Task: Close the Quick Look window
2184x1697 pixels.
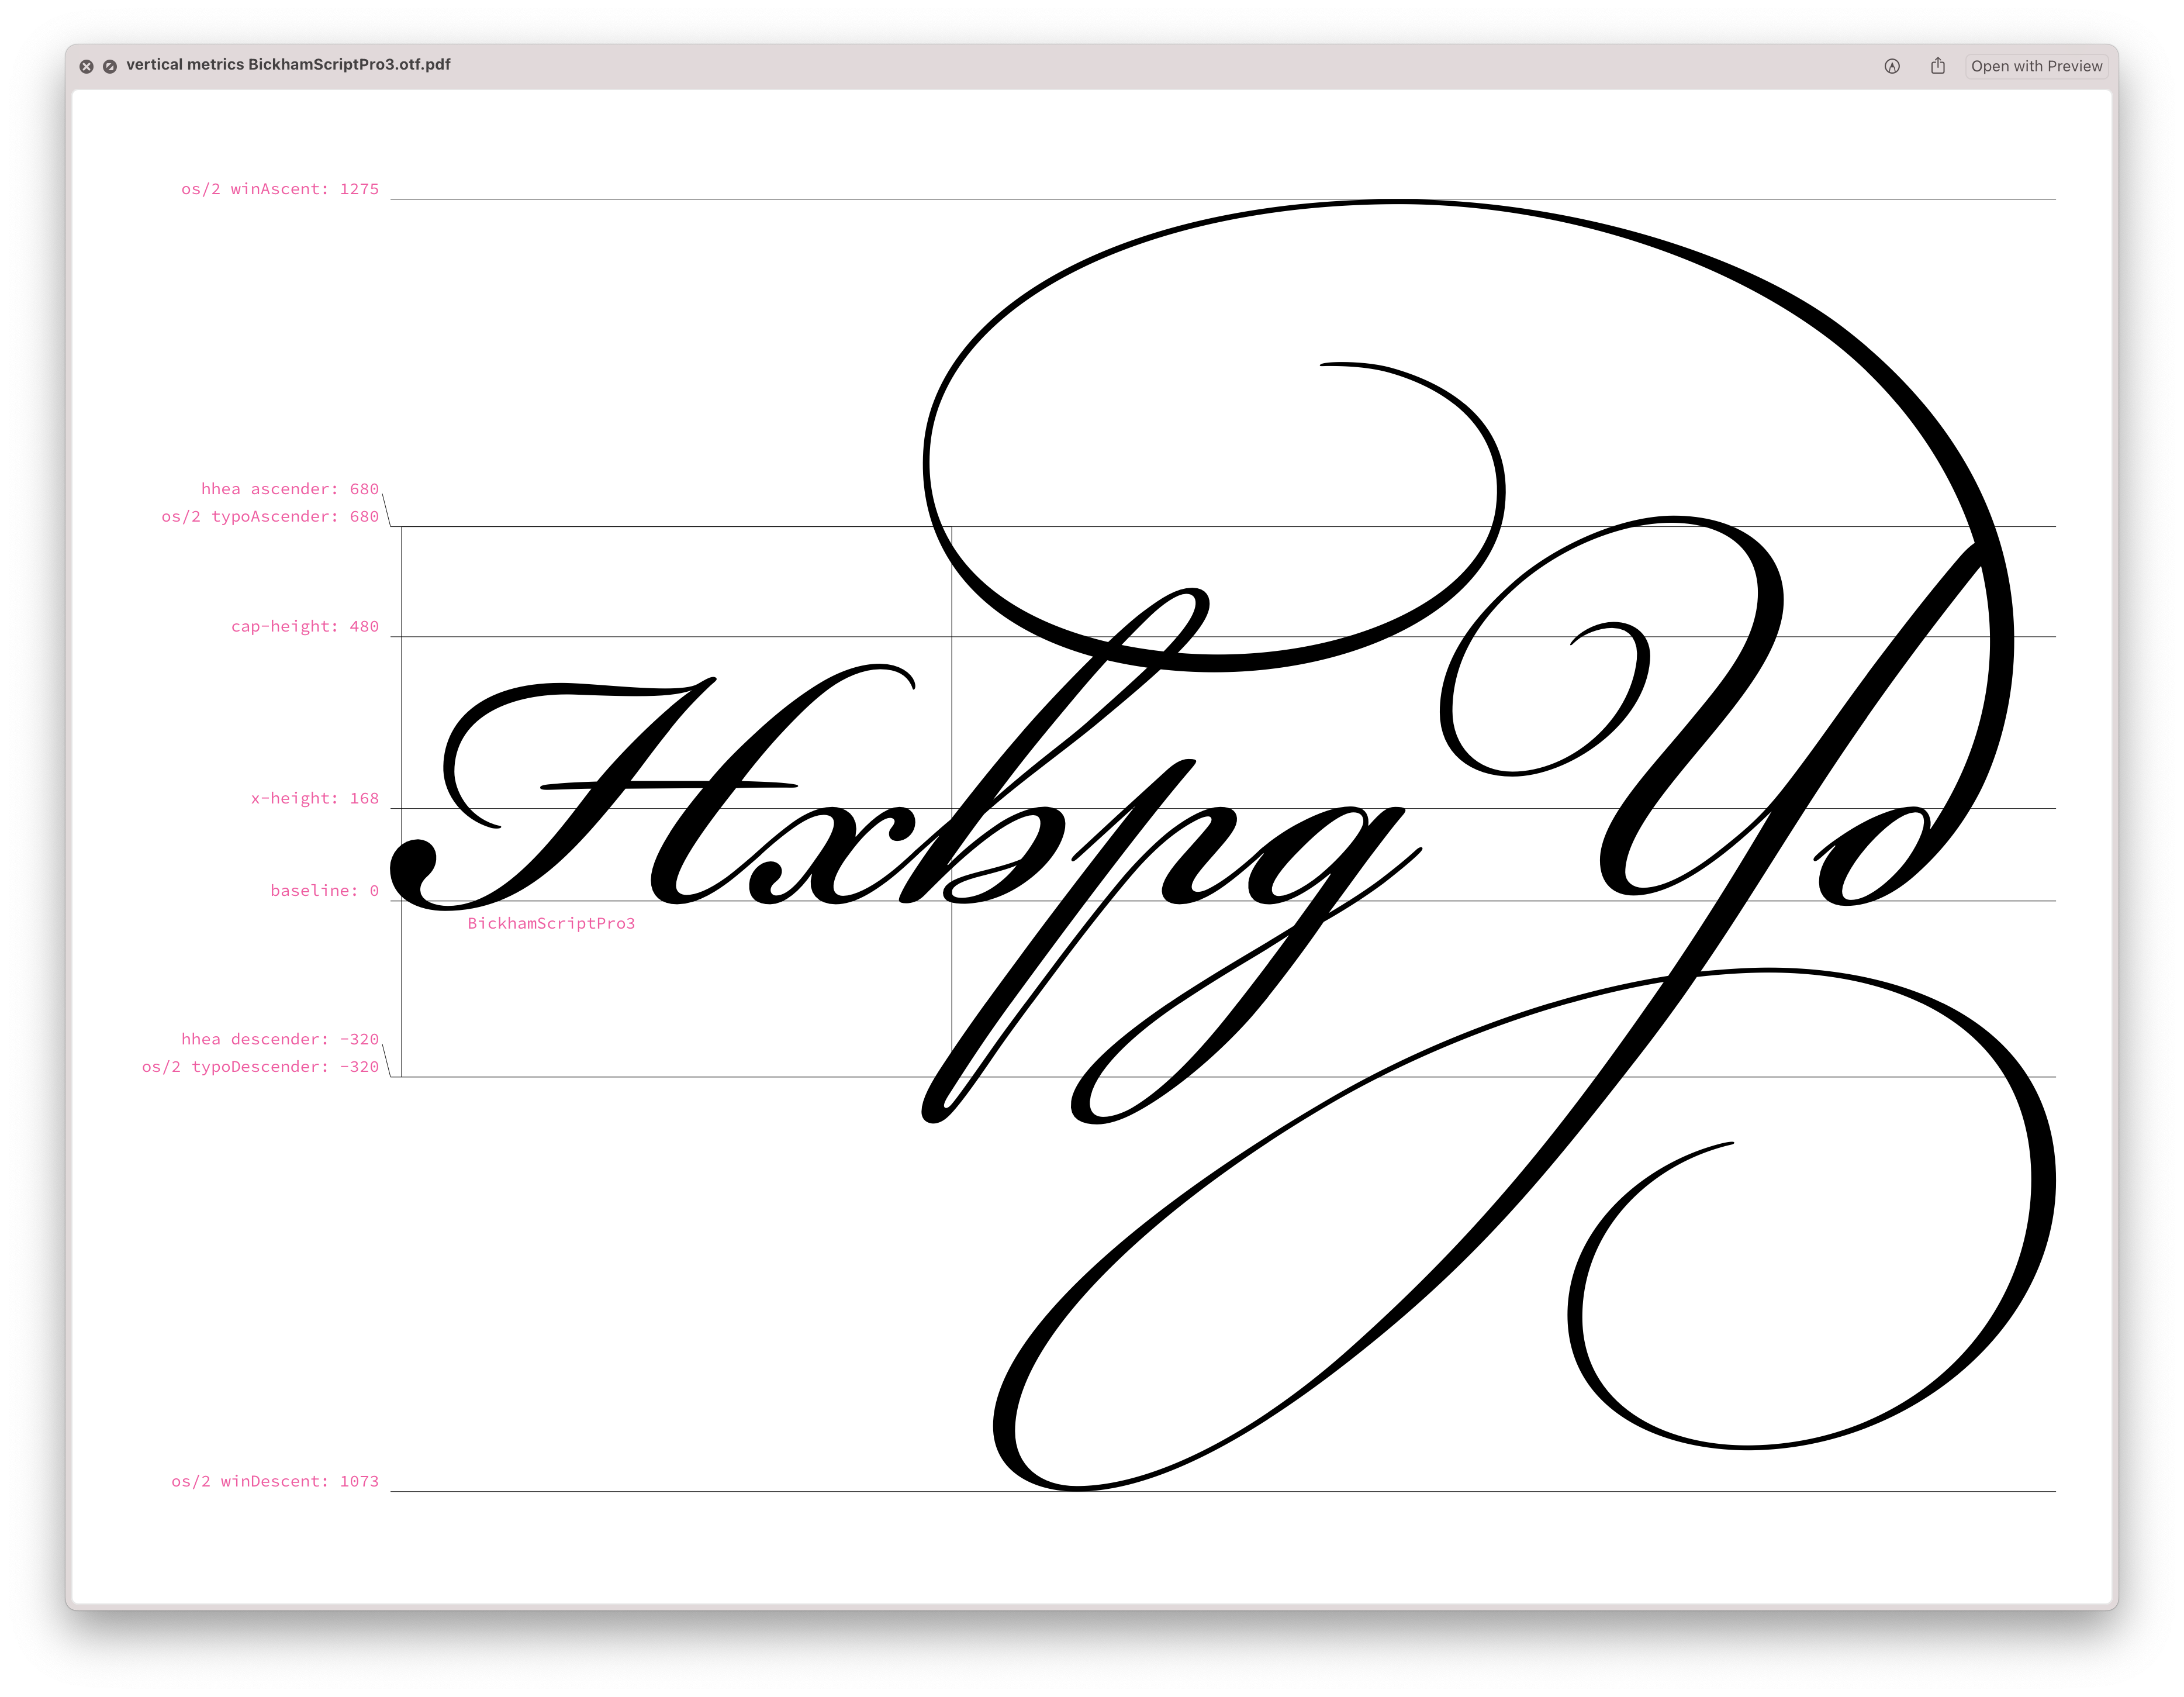Action: click(x=87, y=66)
